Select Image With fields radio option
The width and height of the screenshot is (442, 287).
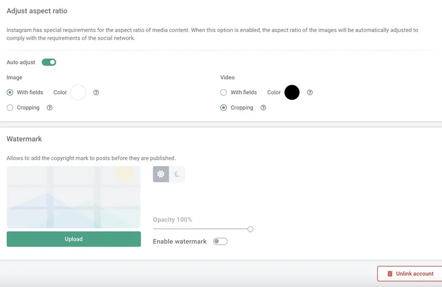[10, 93]
